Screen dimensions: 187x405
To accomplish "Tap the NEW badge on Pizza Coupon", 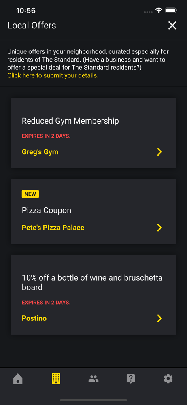I will [30, 194].
